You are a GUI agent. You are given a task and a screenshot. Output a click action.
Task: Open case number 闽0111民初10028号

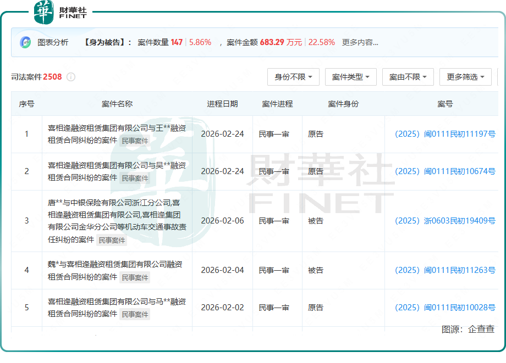pos(445,308)
